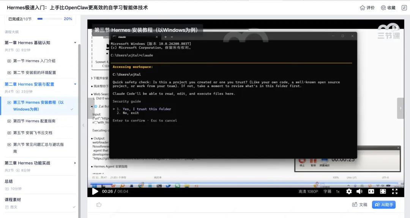Play the video
The height and width of the screenshot is (218, 410).
pyautogui.click(x=95, y=192)
